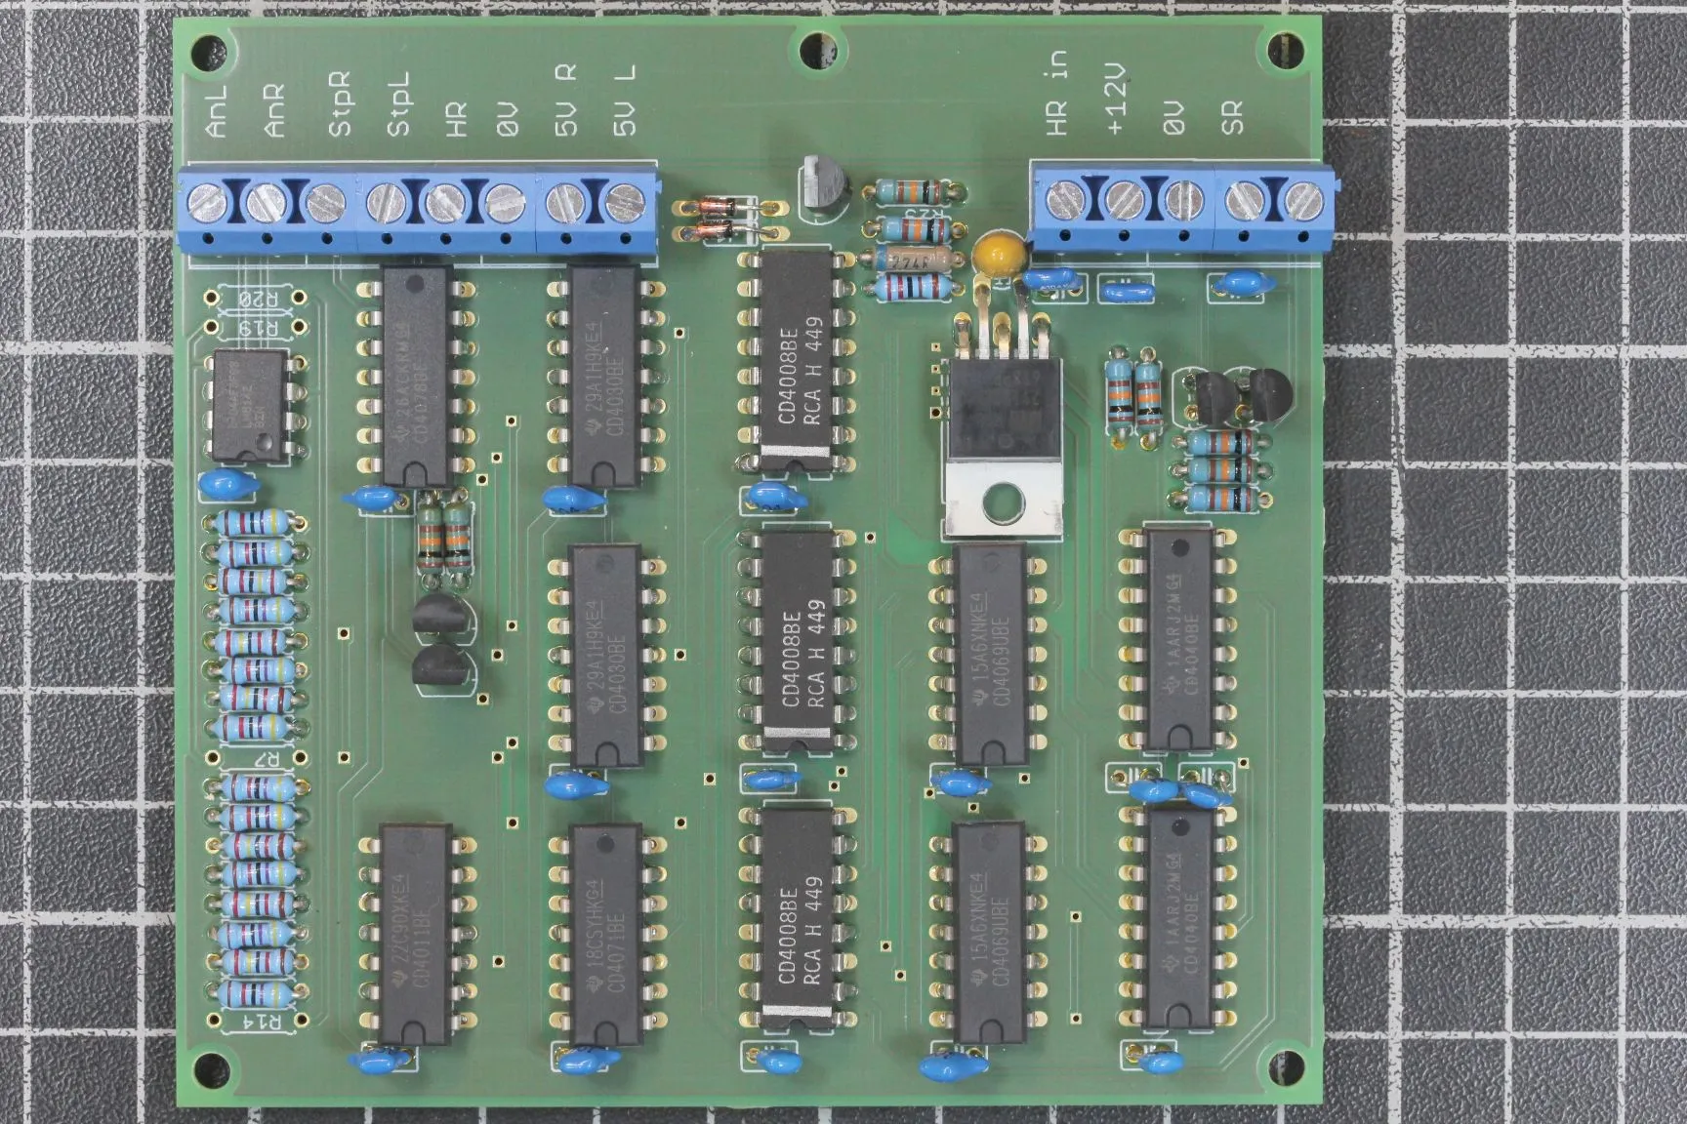The image size is (1687, 1124).
Task: Select the upper CD4040BE chip
Action: click(x=1180, y=640)
